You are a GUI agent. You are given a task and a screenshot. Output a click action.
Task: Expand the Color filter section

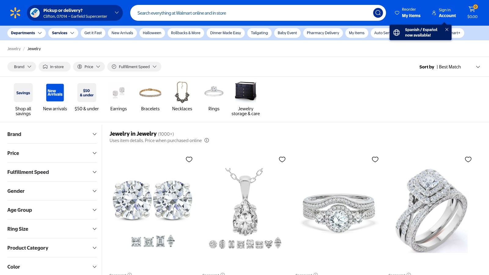[x=52, y=267]
